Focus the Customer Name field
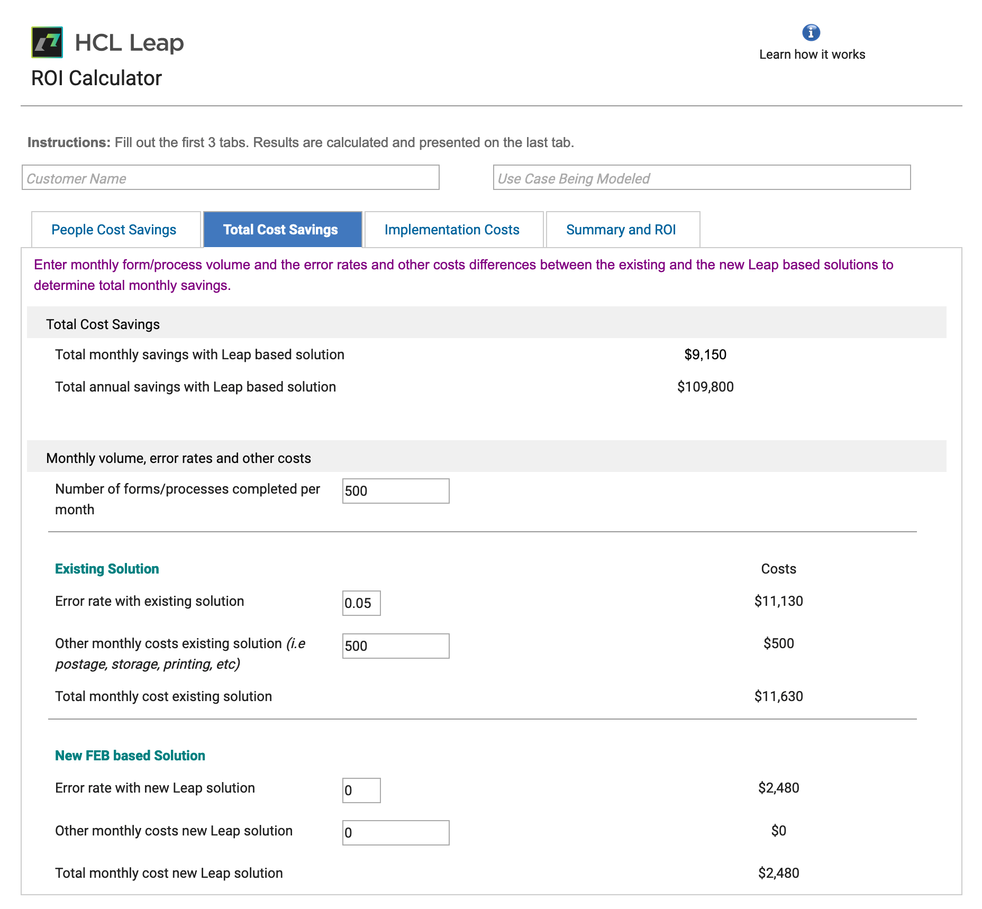982x909 pixels. coord(231,178)
